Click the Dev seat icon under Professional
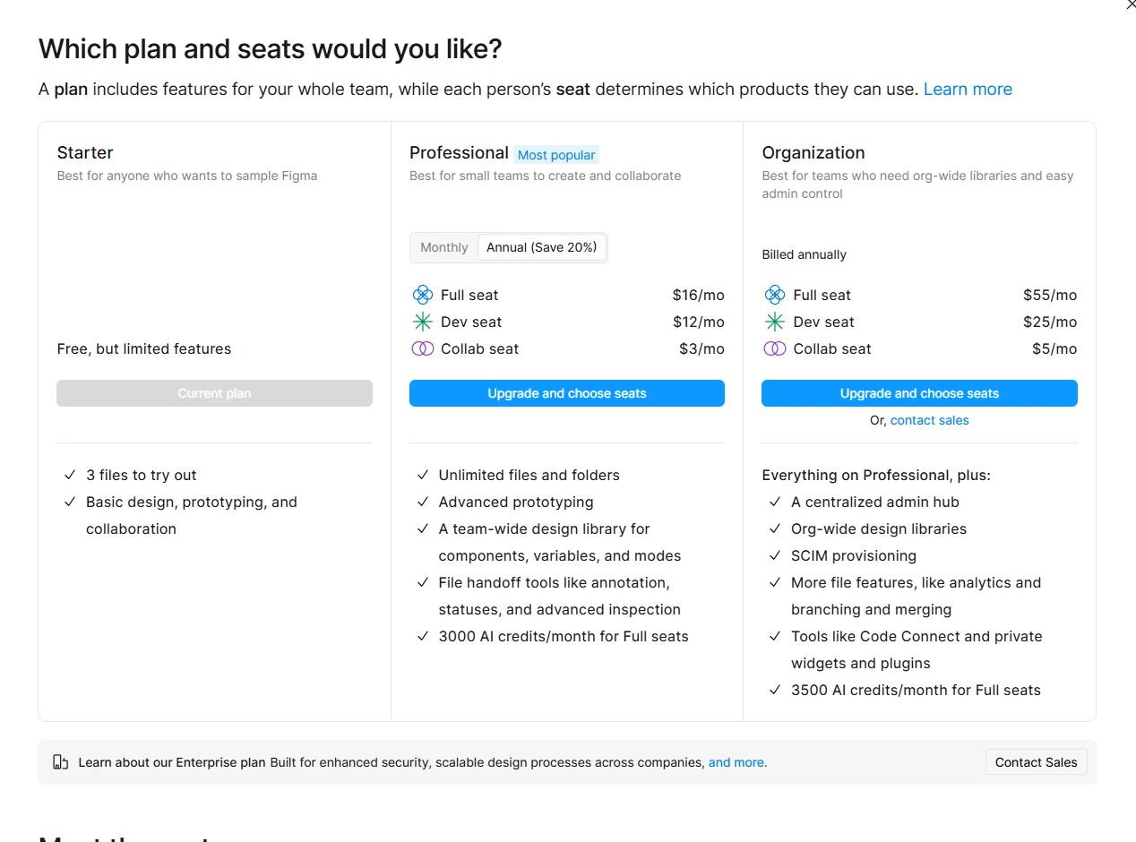Image resolution: width=1136 pixels, height=842 pixels. 422,322
